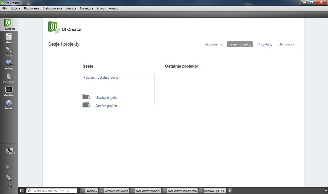Restore down the Qt Creator window
328x194 pixels.
pos(311,2)
